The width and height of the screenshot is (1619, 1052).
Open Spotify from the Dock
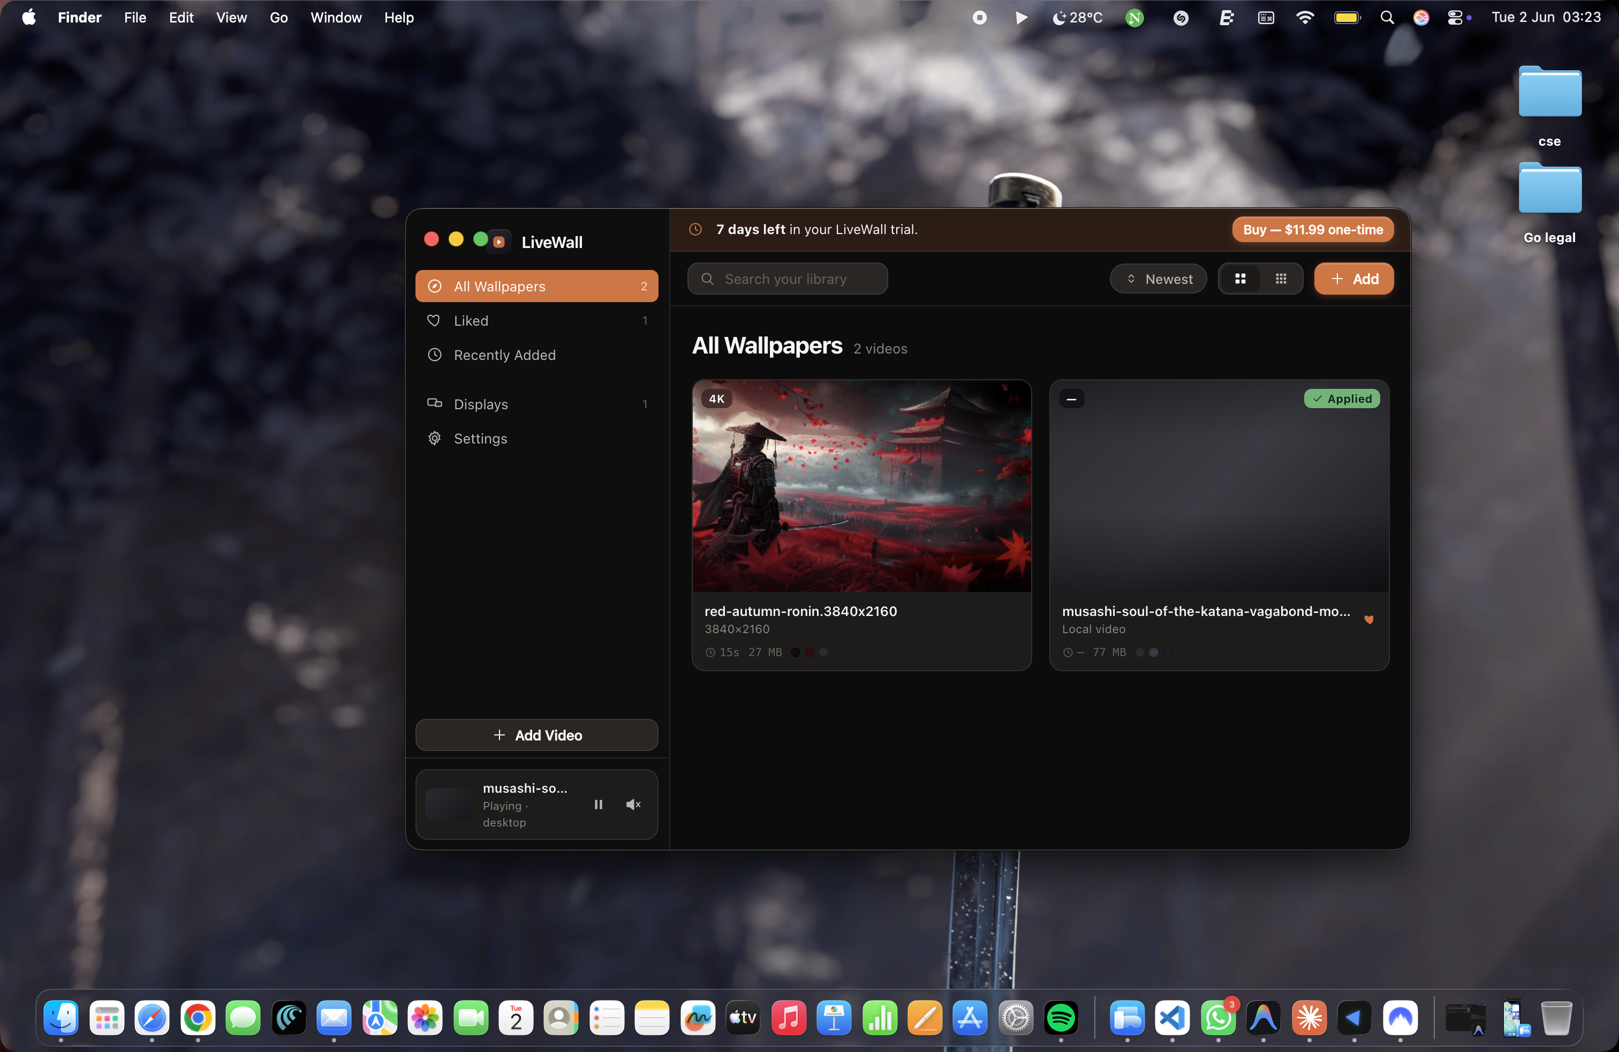pos(1061,1017)
